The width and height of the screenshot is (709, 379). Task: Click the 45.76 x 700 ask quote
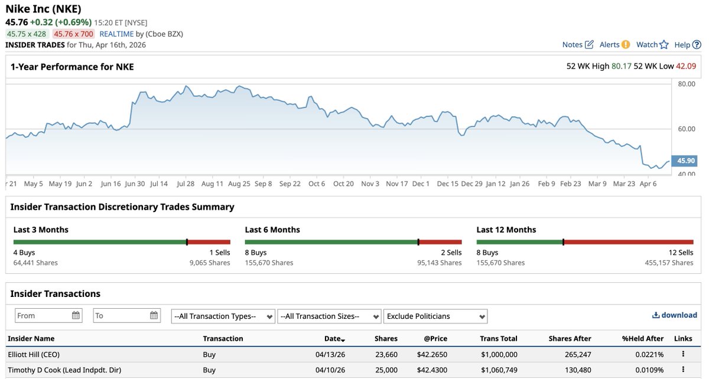pyautogui.click(x=74, y=34)
